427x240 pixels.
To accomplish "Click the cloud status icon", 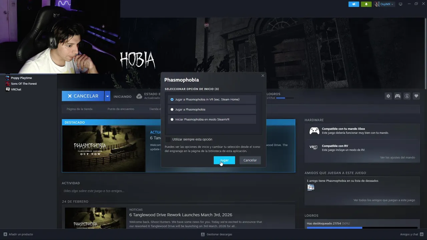I will click(139, 96).
